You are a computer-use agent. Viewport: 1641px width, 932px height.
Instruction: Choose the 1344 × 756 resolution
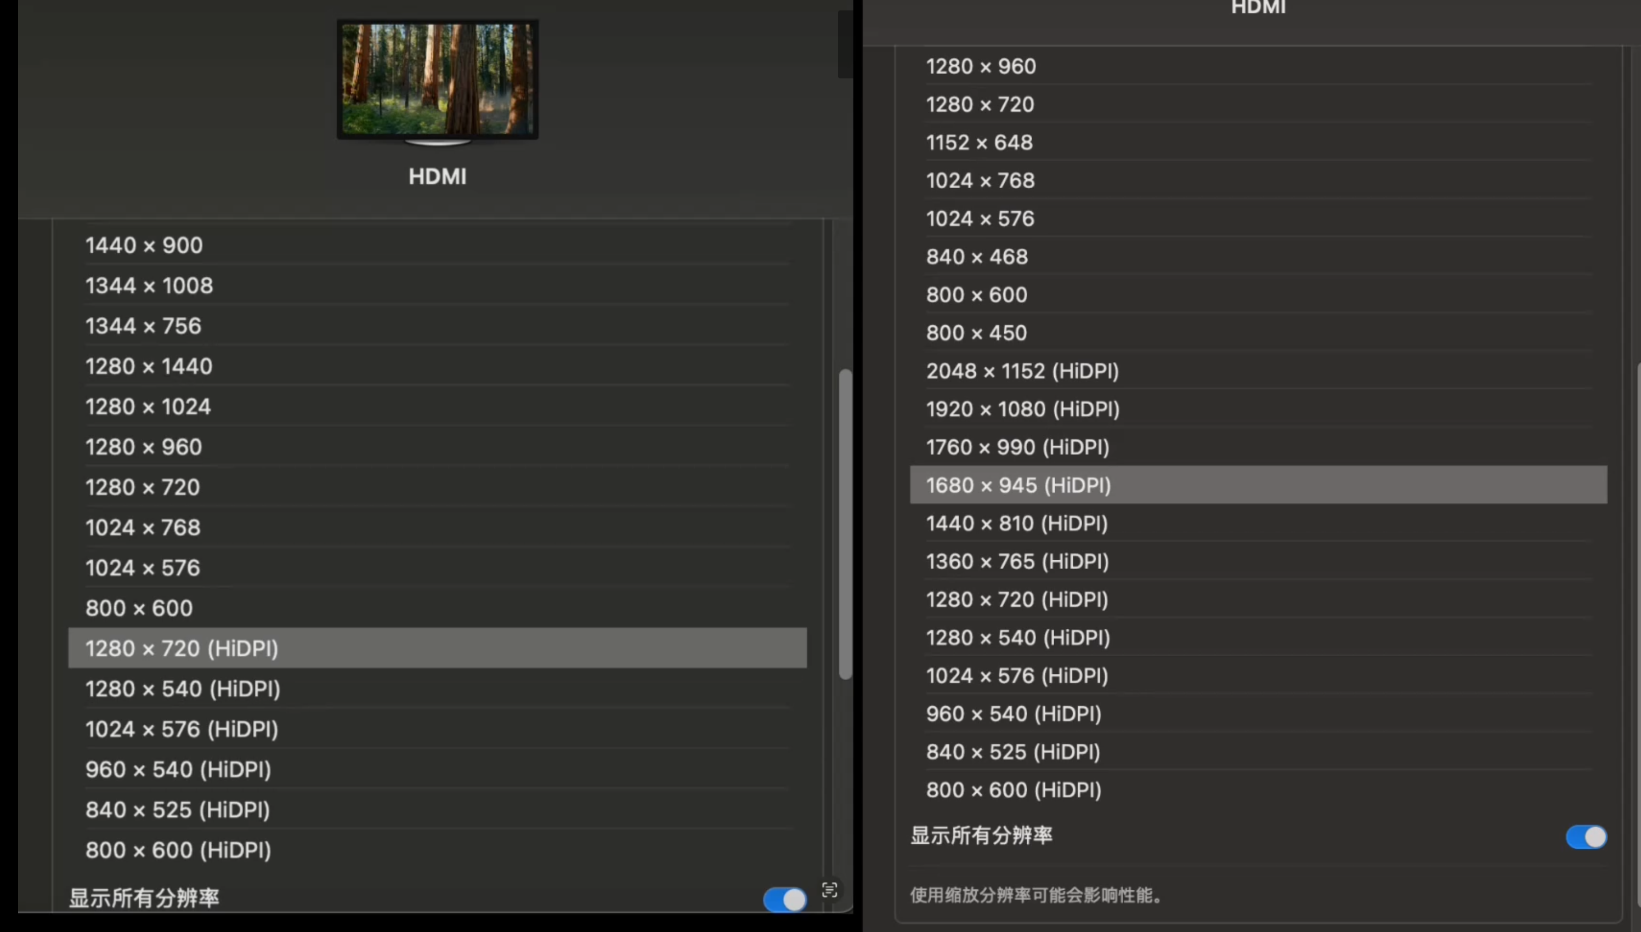[143, 326]
